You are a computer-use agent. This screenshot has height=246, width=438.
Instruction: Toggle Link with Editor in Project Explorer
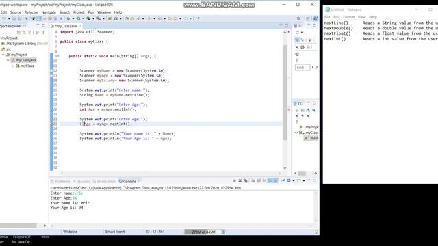click(x=24, y=33)
